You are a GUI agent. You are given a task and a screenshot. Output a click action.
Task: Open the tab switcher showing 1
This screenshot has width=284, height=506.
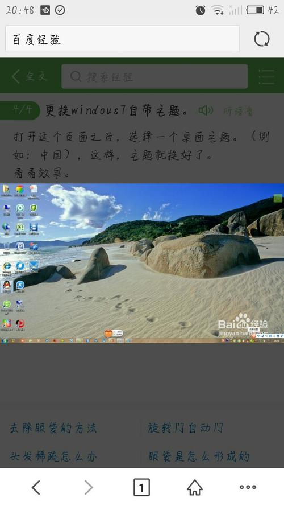[x=141, y=487]
